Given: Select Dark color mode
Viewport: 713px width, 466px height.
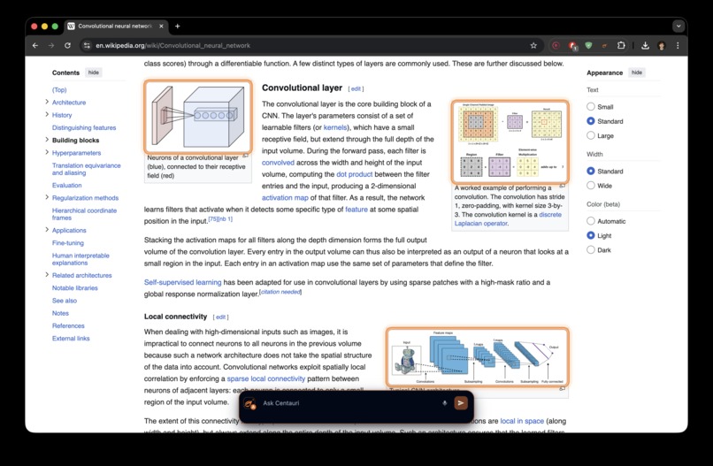Looking at the screenshot, I should tap(591, 249).
